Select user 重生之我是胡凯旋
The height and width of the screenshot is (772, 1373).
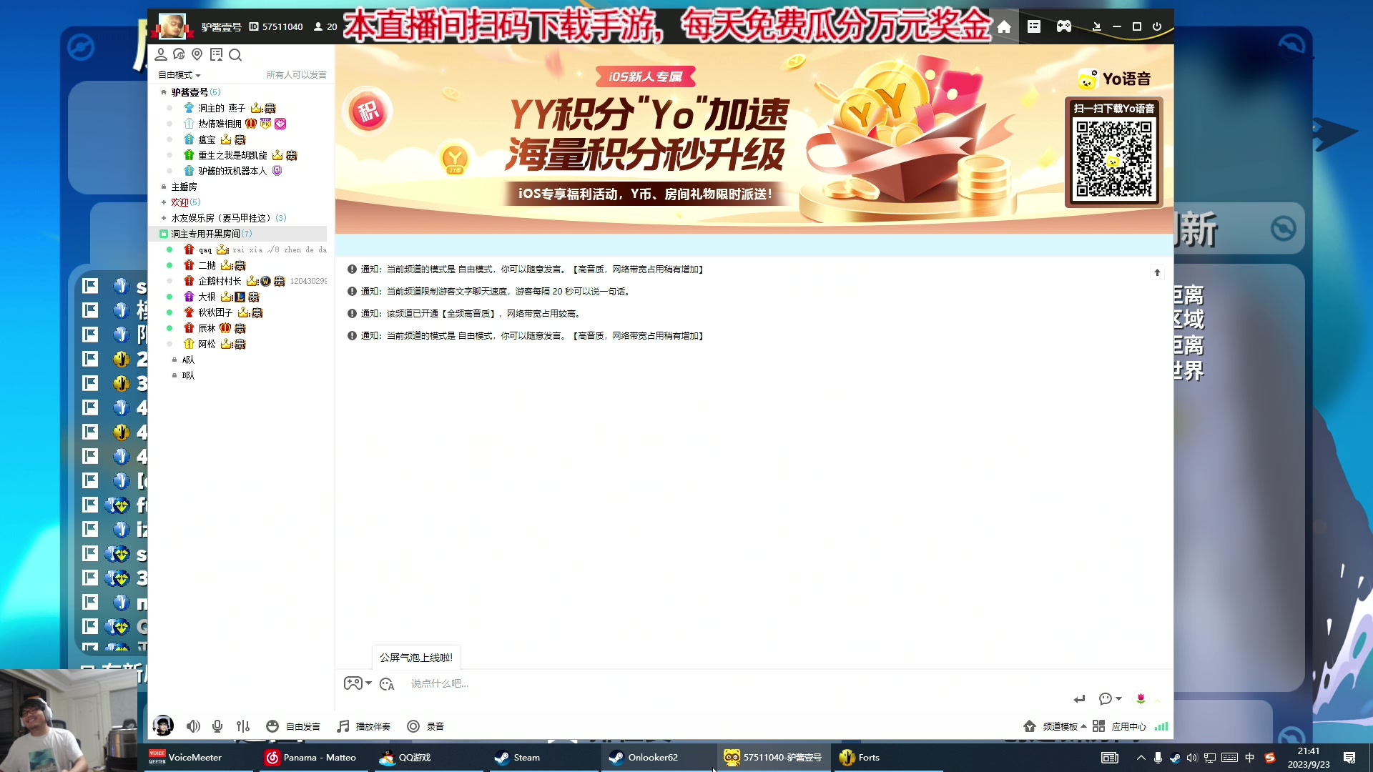click(x=232, y=155)
